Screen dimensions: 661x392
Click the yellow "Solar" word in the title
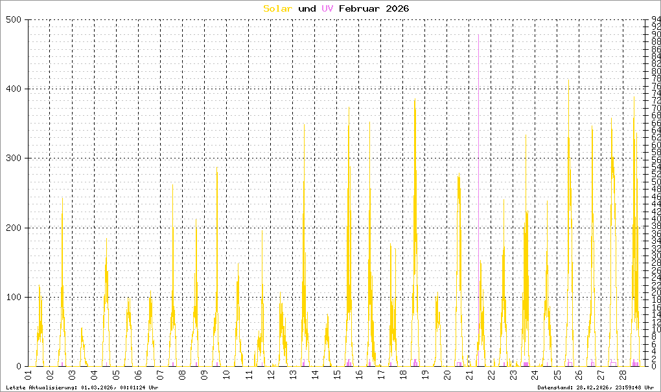(278, 8)
